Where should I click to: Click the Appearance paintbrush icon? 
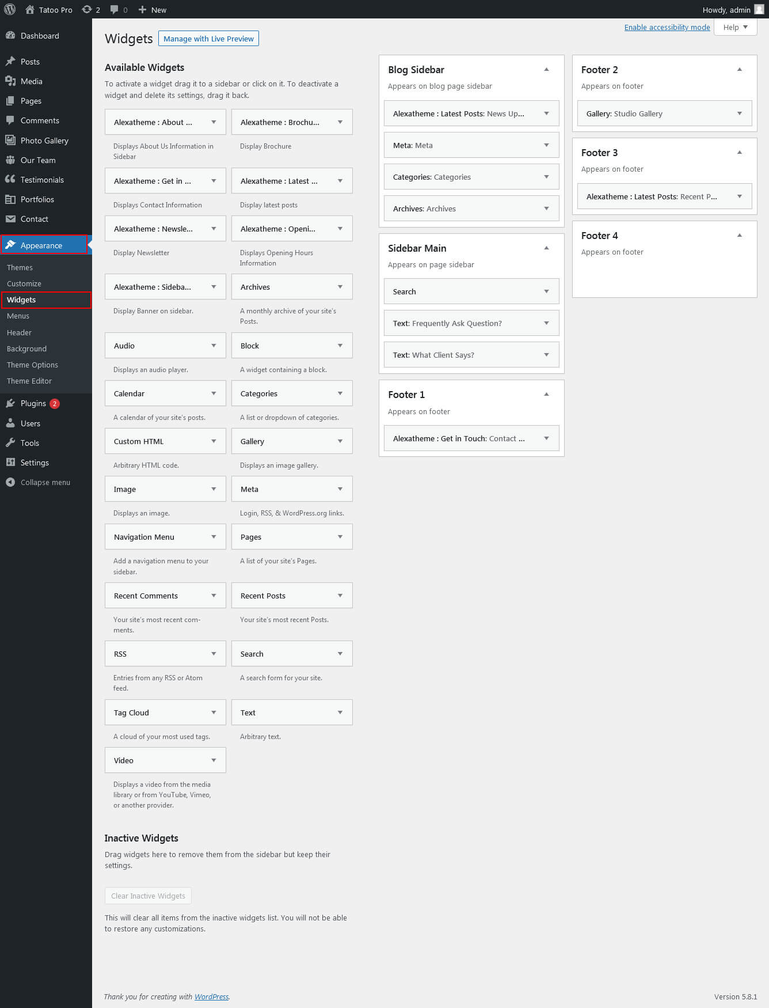click(x=10, y=245)
